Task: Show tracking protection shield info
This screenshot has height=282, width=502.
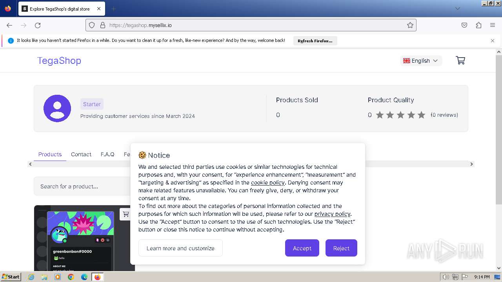Action: [92, 25]
